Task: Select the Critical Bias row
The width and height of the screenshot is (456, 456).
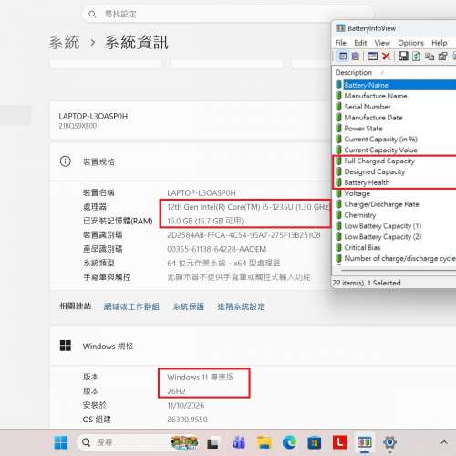Action: pyautogui.click(x=395, y=247)
